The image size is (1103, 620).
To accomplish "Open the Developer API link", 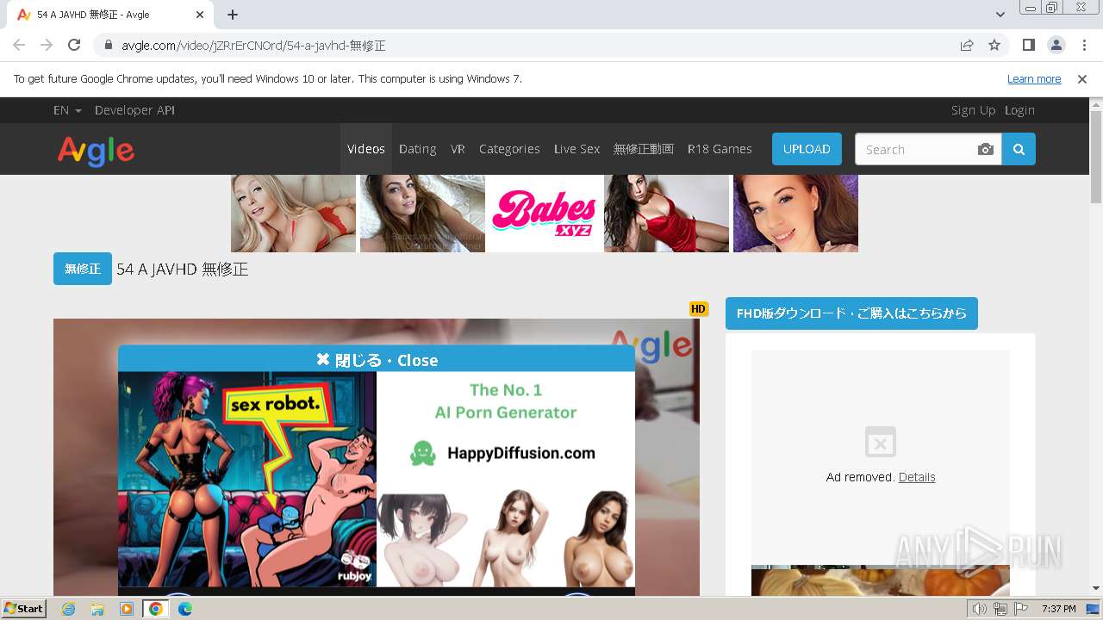I will click(134, 110).
